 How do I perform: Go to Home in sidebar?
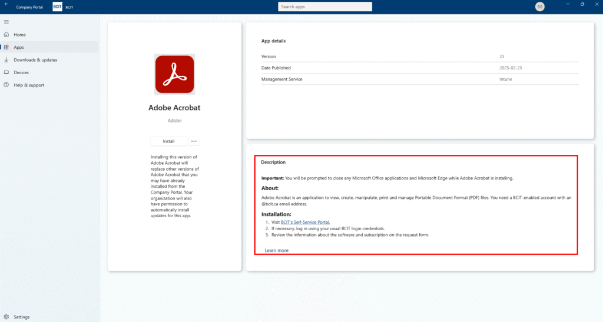(19, 35)
